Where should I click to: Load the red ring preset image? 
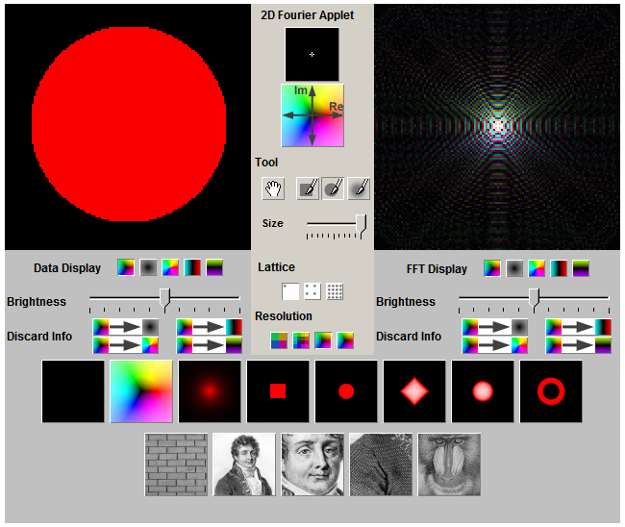coord(551,391)
